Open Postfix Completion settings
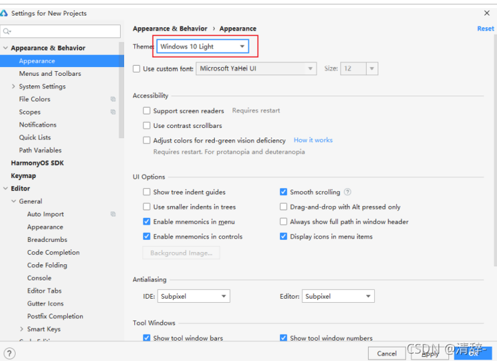Image resolution: width=497 pixels, height=361 pixels. click(x=55, y=316)
